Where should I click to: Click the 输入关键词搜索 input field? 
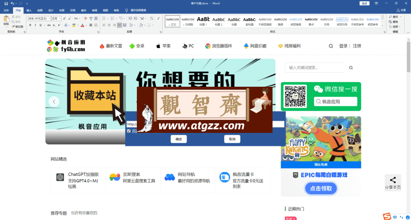point(315,68)
